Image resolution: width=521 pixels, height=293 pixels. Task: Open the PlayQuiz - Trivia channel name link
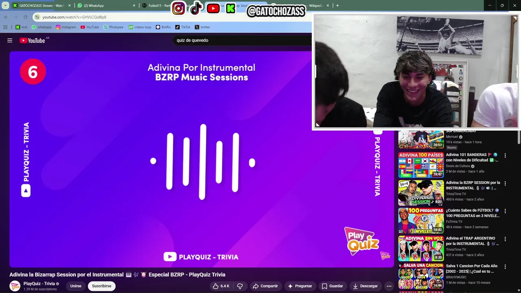pyautogui.click(x=39, y=284)
